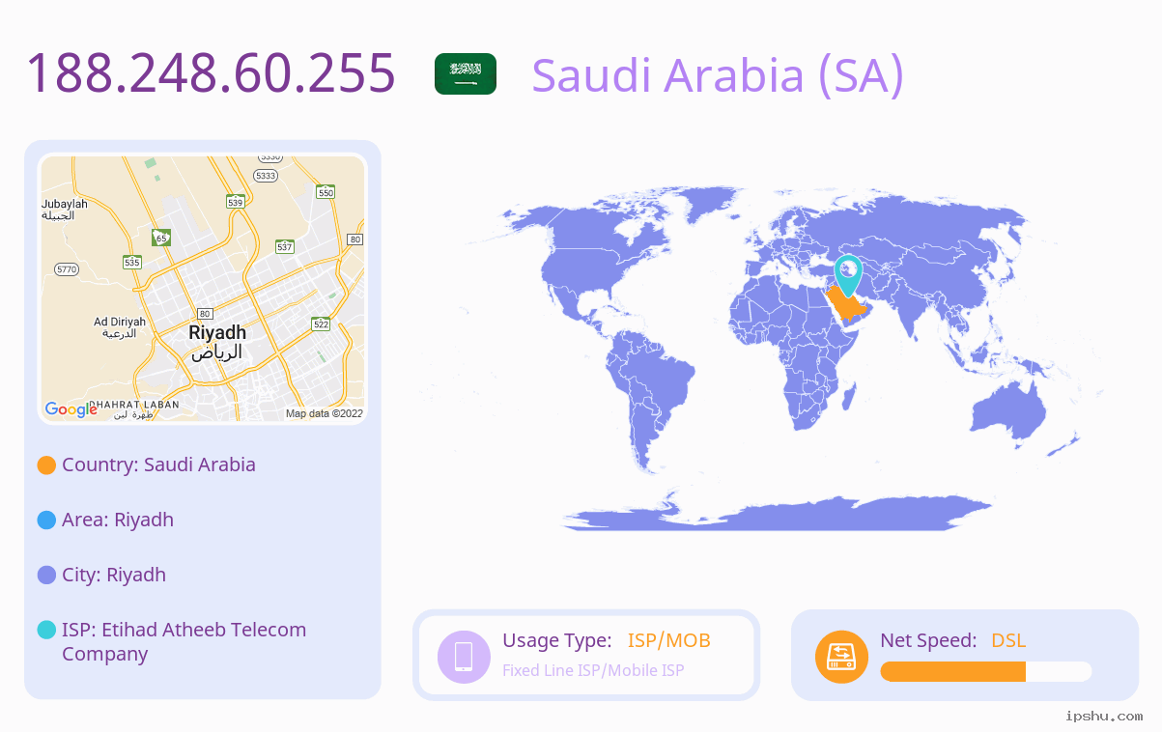1162x732 pixels.
Task: Click the ISP Etihad Atheeb Telecom text
Action: tap(184, 641)
